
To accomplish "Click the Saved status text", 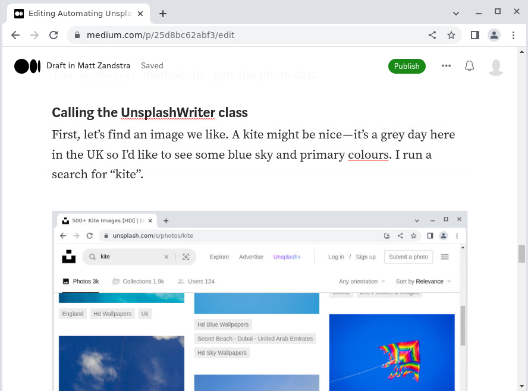I will click(x=152, y=65).
